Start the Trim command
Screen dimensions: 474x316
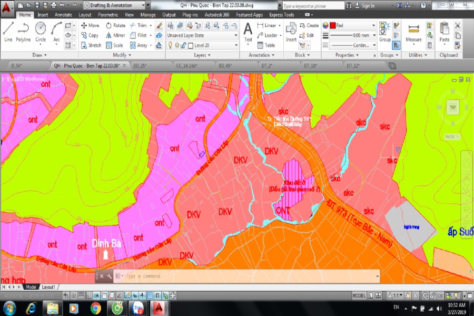[139, 26]
